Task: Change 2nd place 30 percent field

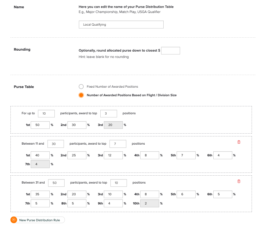Action: [x=77, y=125]
